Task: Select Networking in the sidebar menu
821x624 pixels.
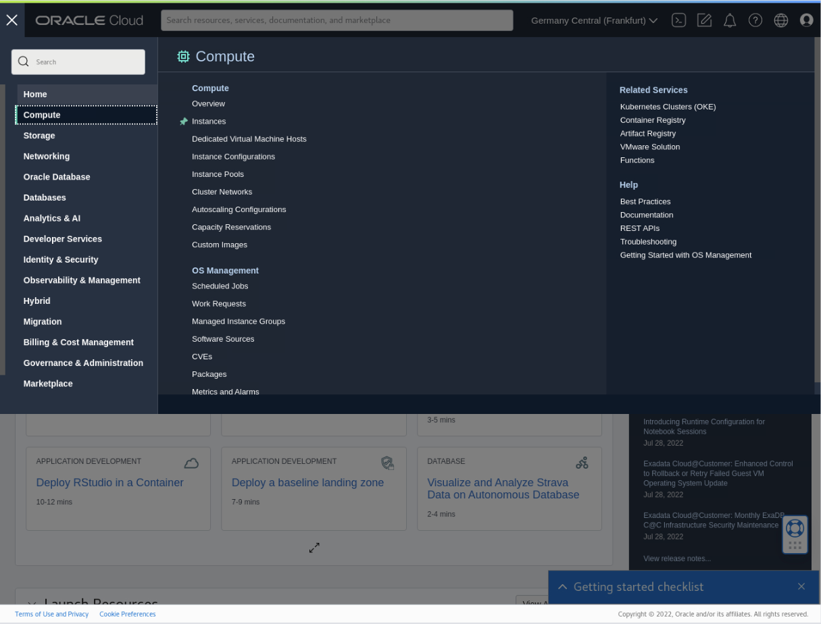Action: [x=46, y=156]
